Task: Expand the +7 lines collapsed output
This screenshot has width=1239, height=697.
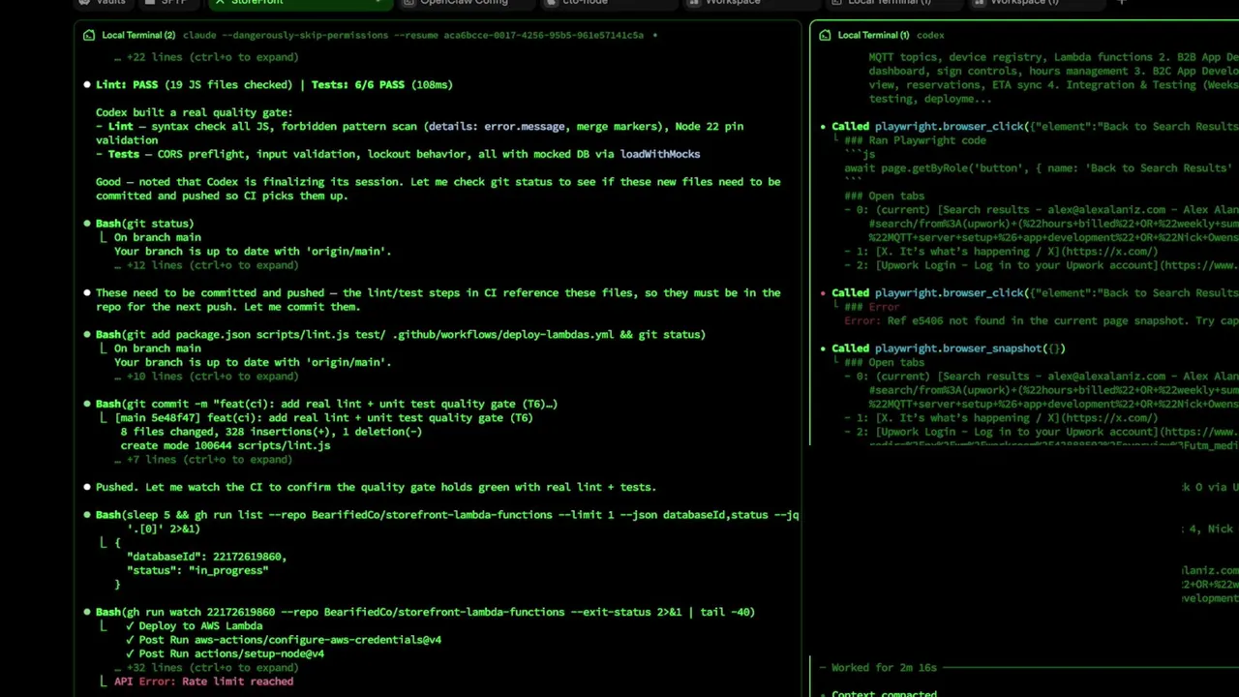Action: 205,460
